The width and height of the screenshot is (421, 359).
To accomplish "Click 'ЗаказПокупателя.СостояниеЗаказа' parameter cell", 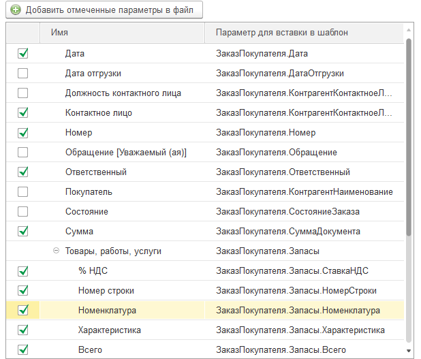I will pyautogui.click(x=287, y=211).
